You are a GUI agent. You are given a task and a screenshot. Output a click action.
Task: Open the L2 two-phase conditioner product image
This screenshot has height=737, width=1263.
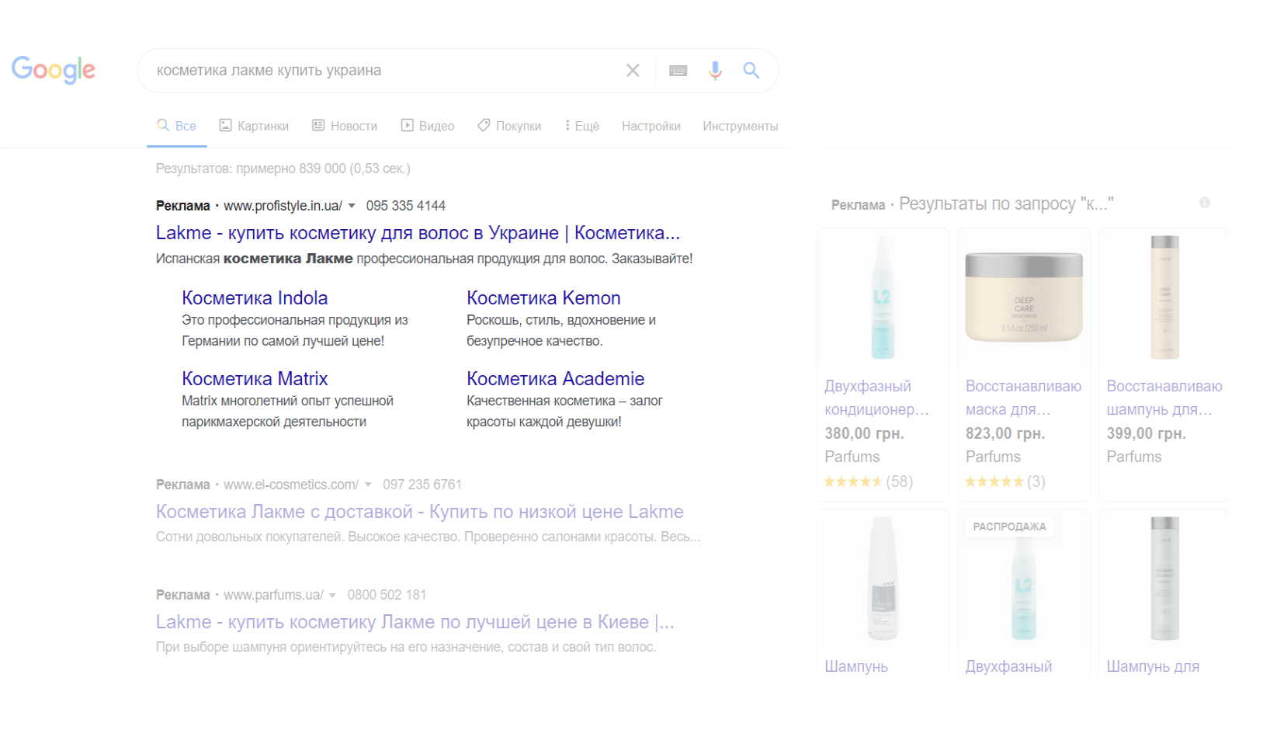(883, 297)
